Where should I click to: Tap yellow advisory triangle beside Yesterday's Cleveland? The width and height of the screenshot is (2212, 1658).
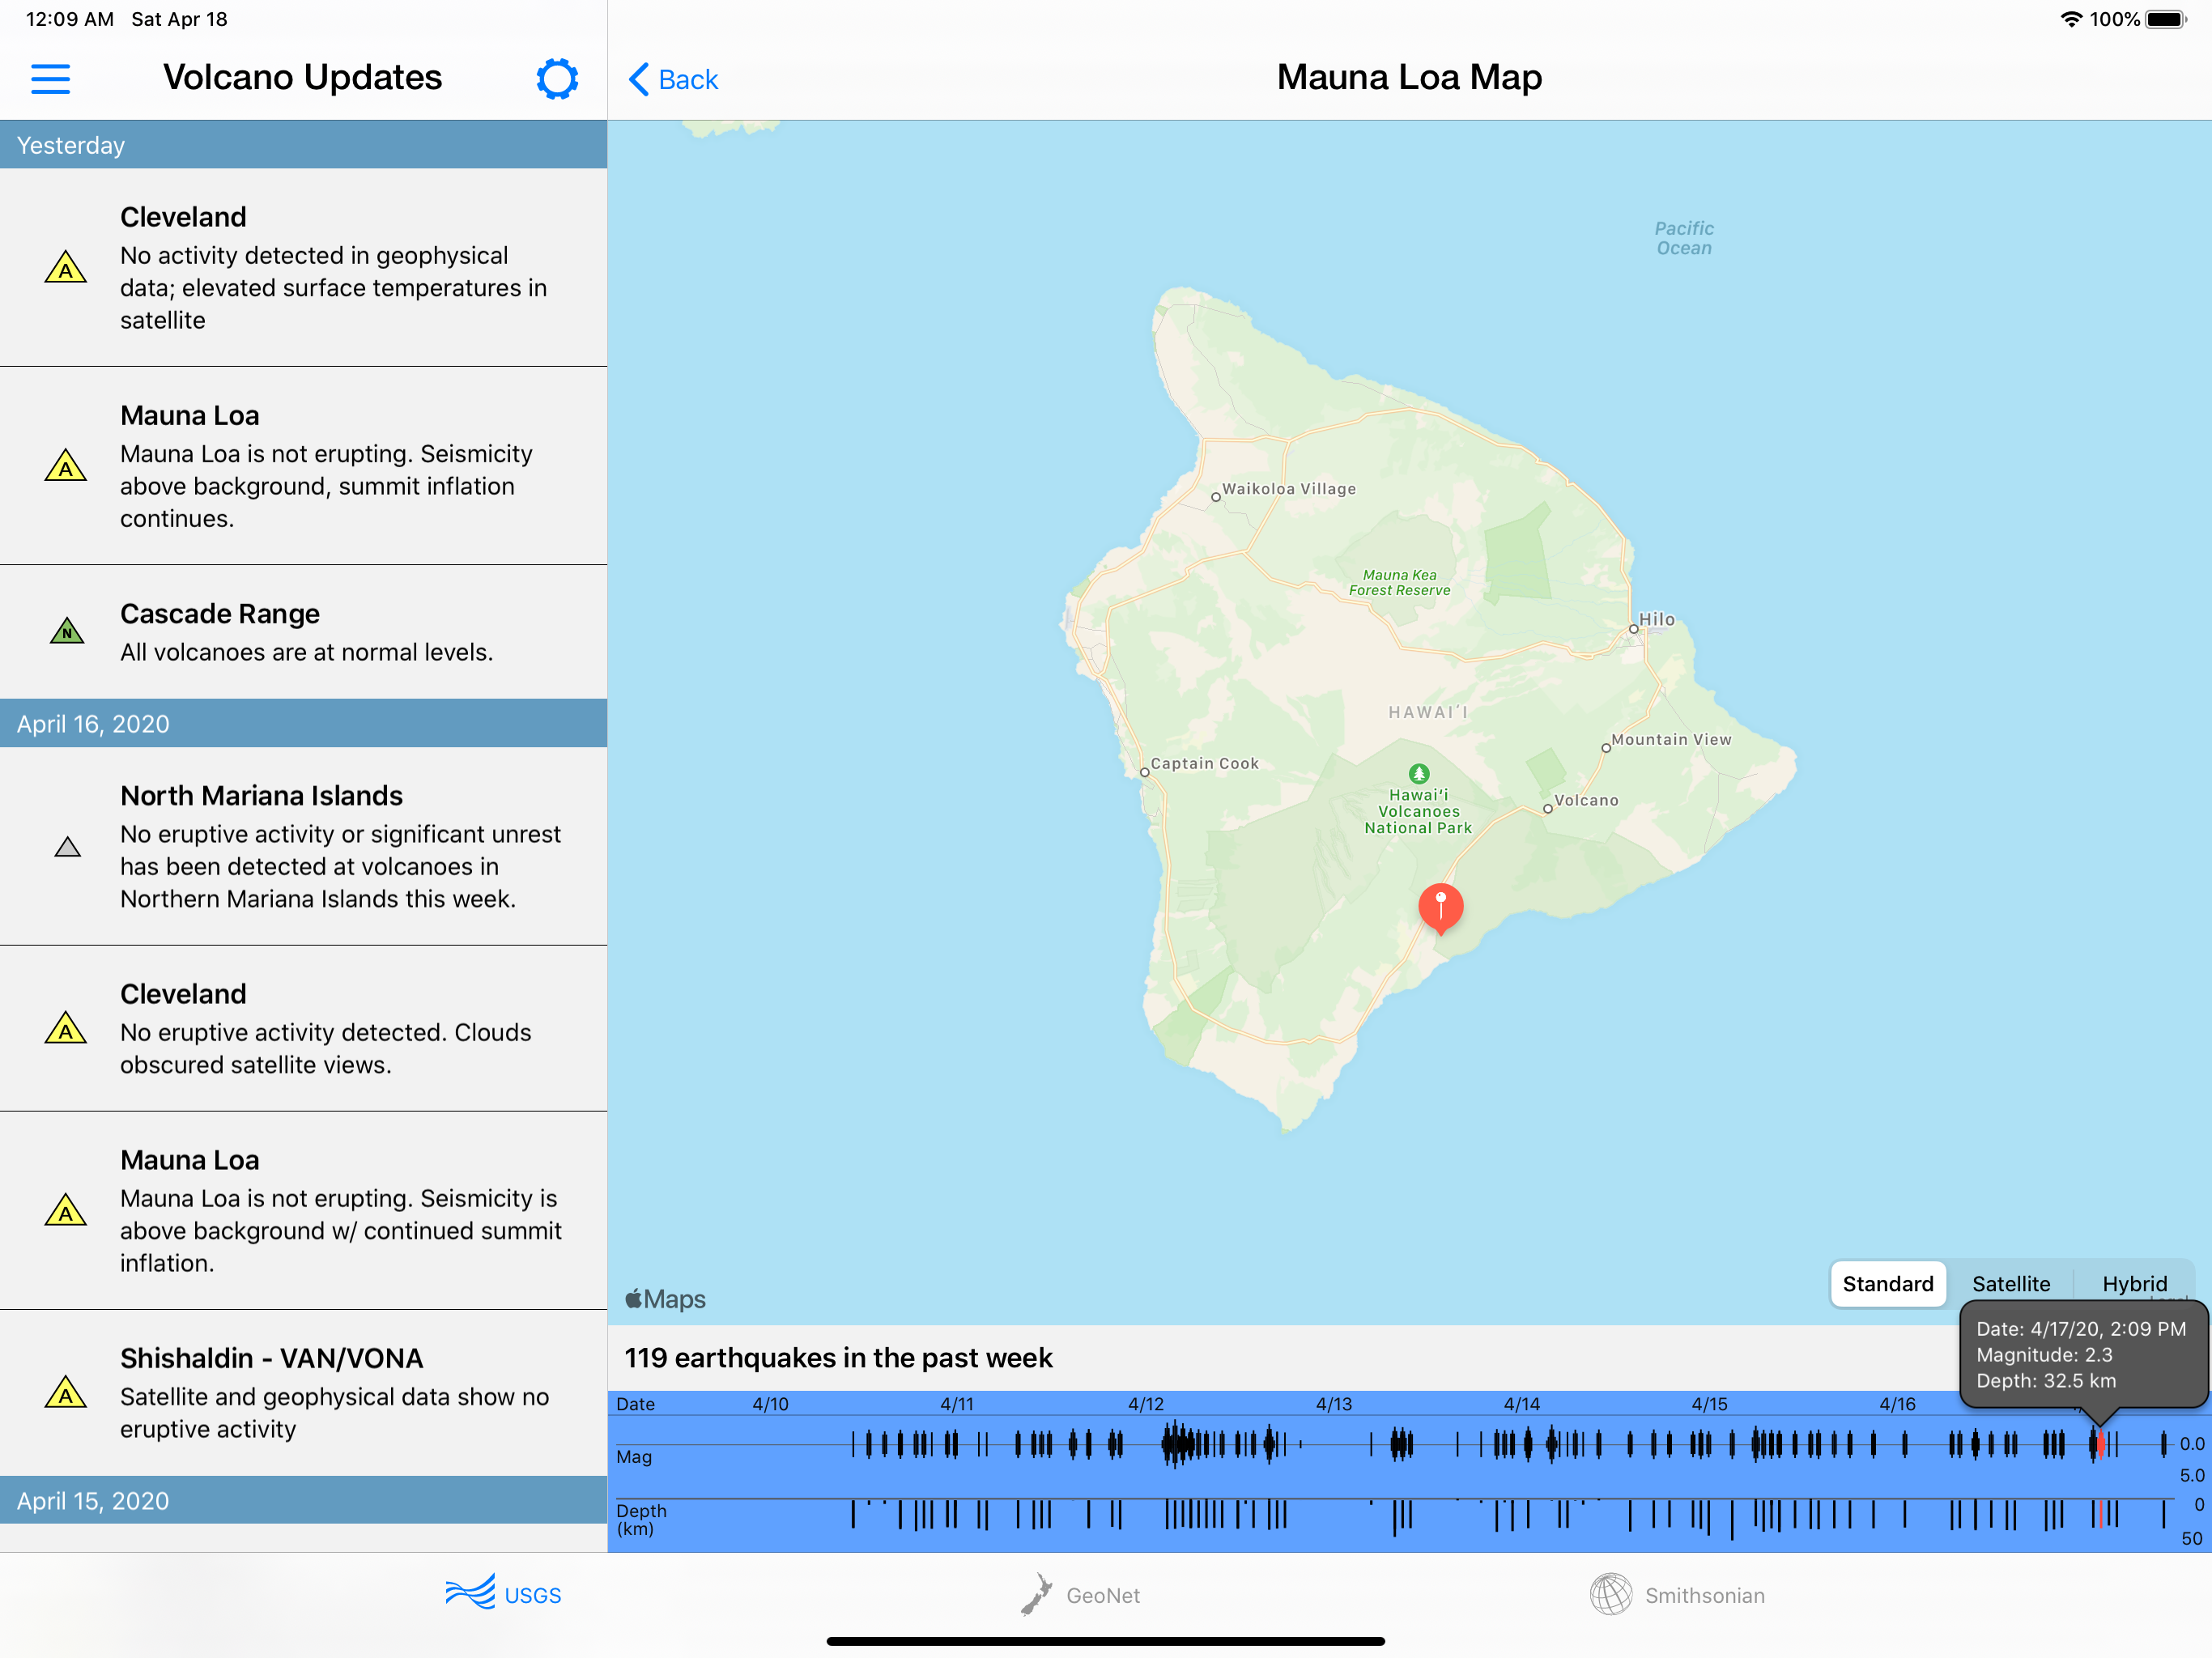(x=66, y=267)
